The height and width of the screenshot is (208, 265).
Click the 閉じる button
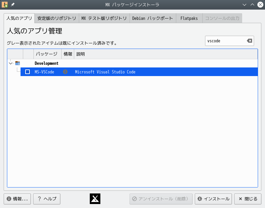point(248,199)
